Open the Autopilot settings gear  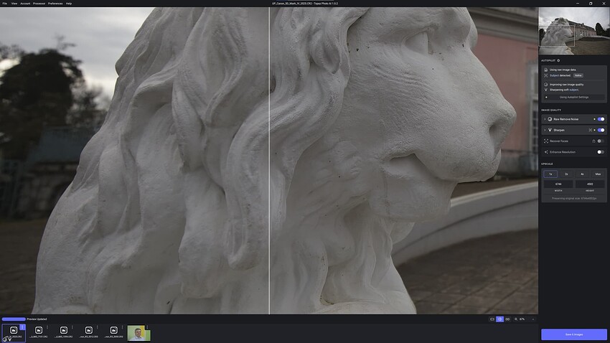pos(558,60)
